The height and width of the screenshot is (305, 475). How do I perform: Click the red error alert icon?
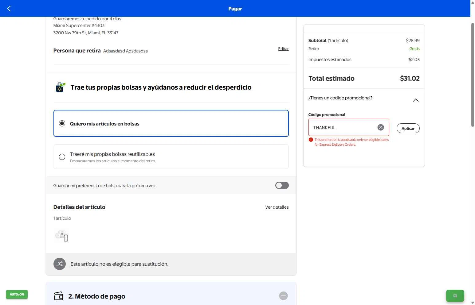click(311, 140)
